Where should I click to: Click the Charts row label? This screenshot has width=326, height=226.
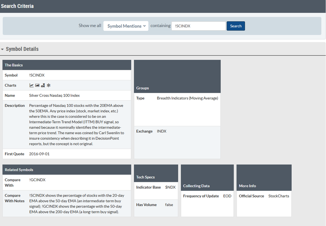(10, 85)
